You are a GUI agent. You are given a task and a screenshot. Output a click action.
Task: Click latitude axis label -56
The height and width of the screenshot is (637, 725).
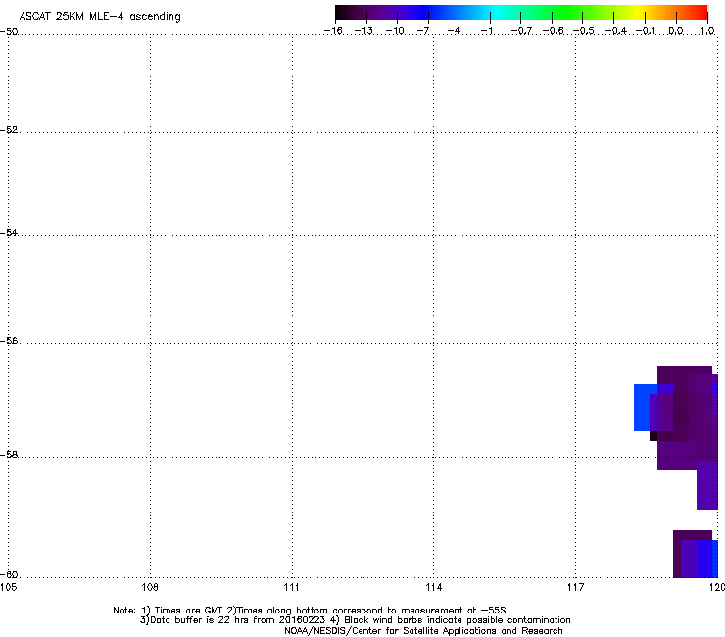pos(9,340)
